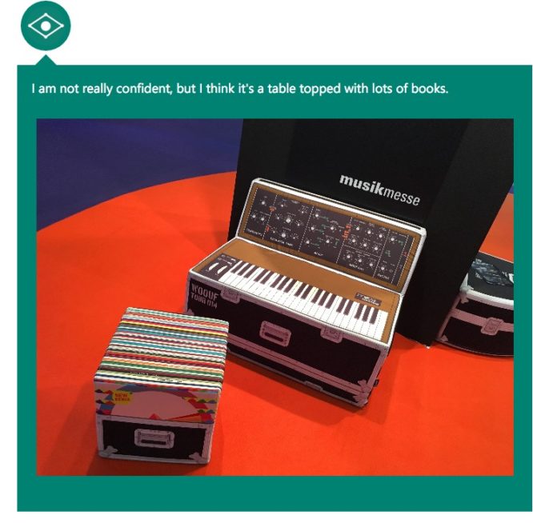
Task: Click the CaptionBot eye avatar icon
Action: (x=46, y=26)
